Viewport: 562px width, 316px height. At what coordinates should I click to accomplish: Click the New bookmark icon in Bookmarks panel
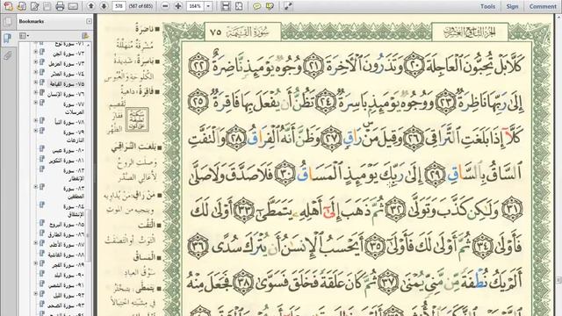pos(85,35)
